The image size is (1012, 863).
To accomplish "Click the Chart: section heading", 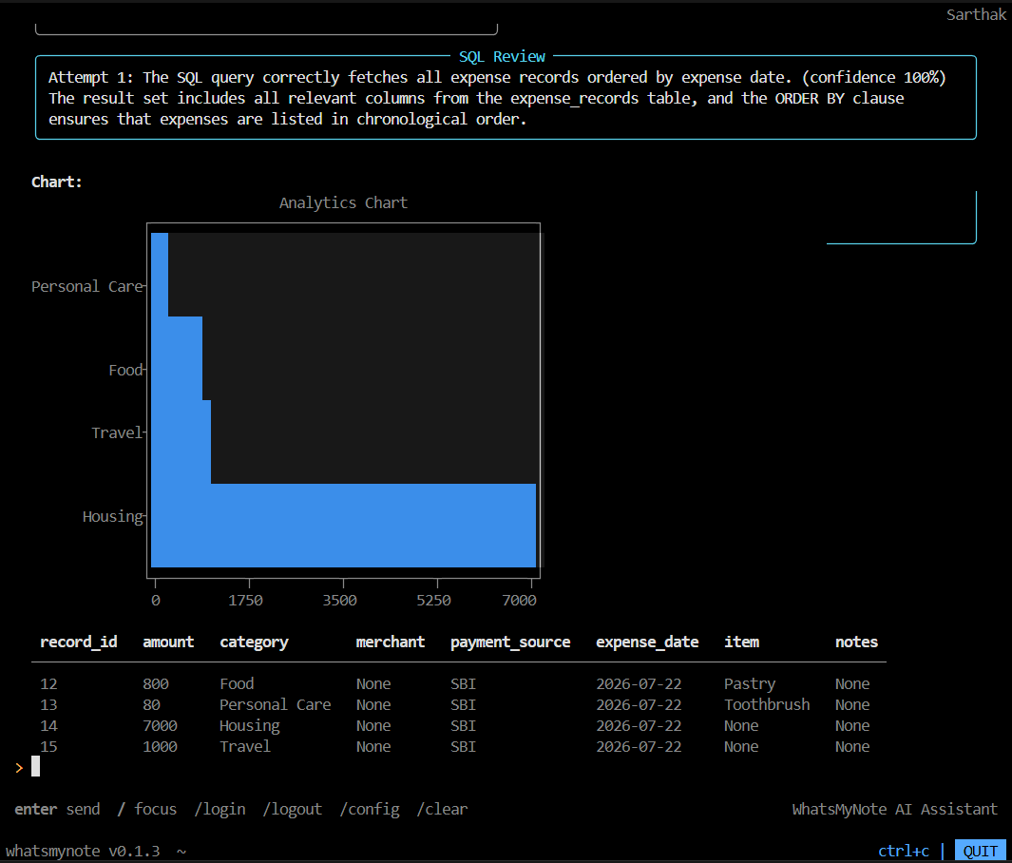I will 57,182.
